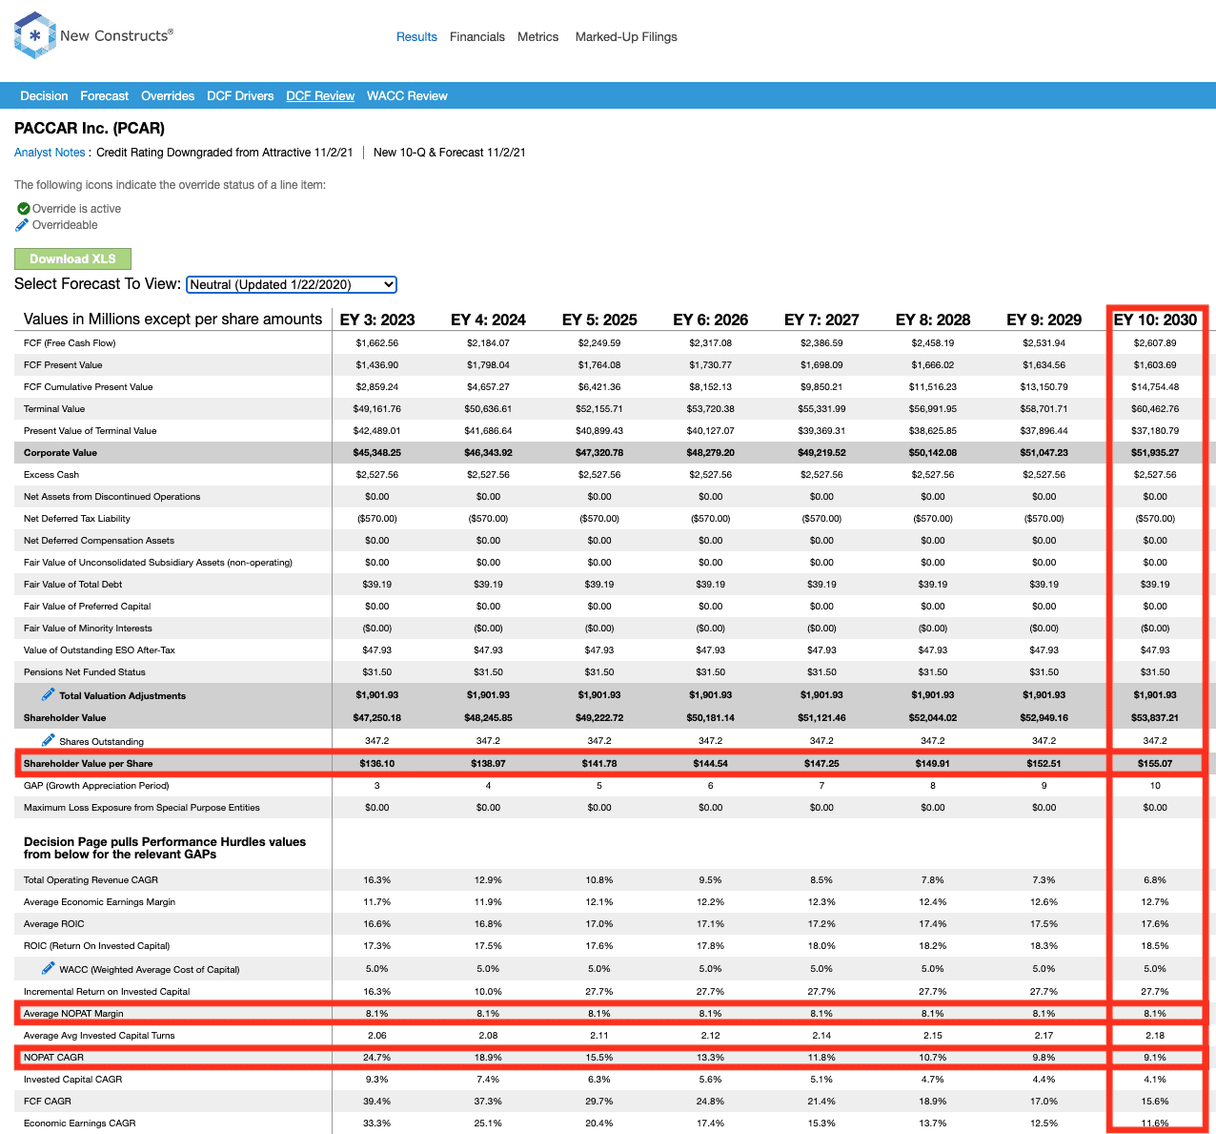Click the 'Incremental Return on Invested Capital' row label

click(107, 992)
